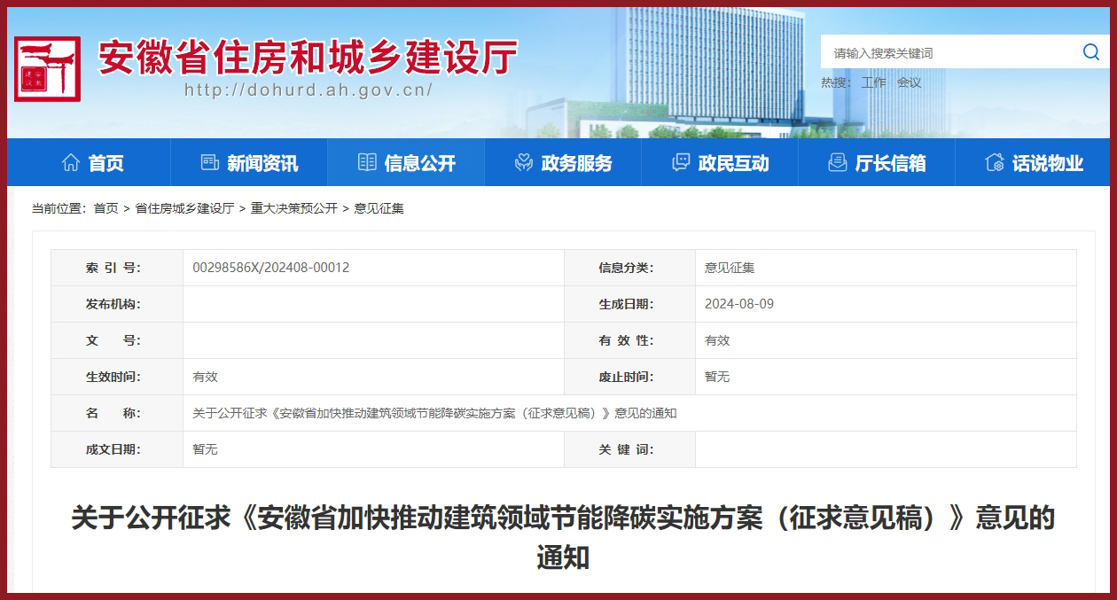Screen dimensions: 1117x600
Task: Open the 政民互动 navigation tab
Action: click(x=720, y=163)
